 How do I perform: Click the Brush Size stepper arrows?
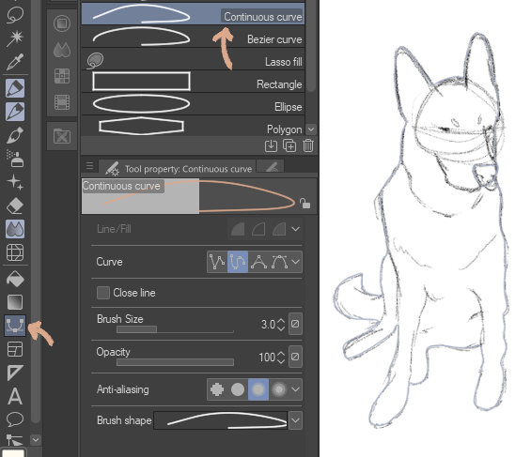tap(281, 325)
